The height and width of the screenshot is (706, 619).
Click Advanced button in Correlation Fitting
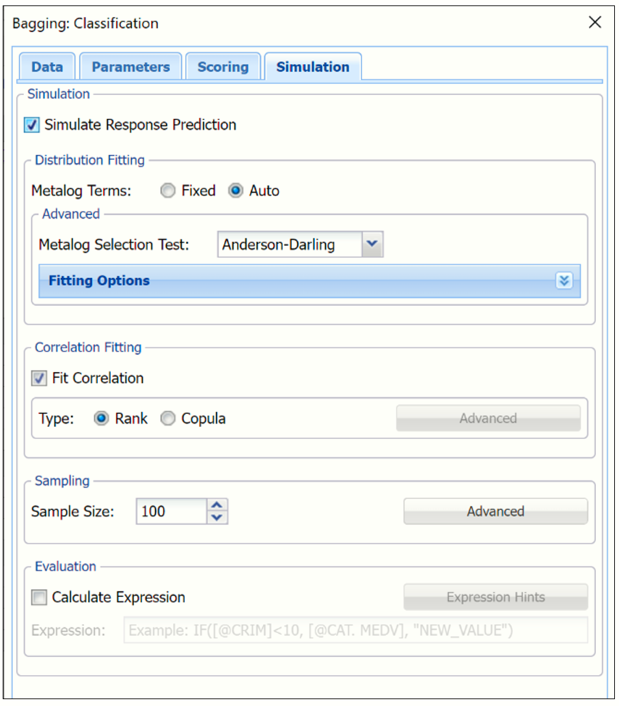tap(488, 419)
